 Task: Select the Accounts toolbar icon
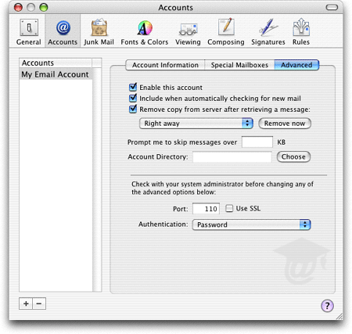pos(63,31)
